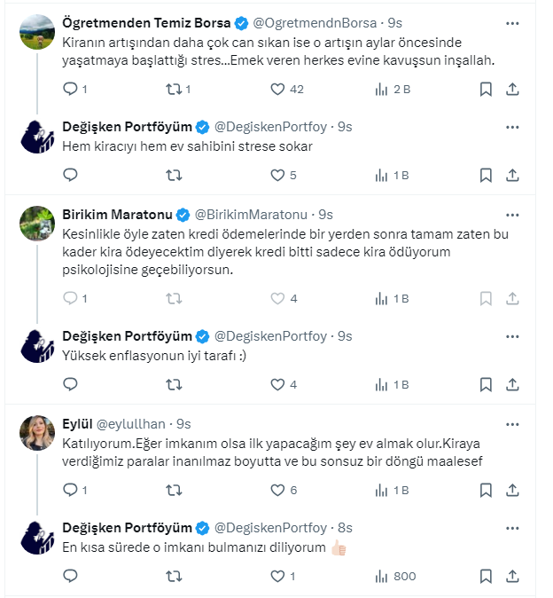
Task: View analytics of Birikim Maratonu's tweet
Action: pos(381,299)
